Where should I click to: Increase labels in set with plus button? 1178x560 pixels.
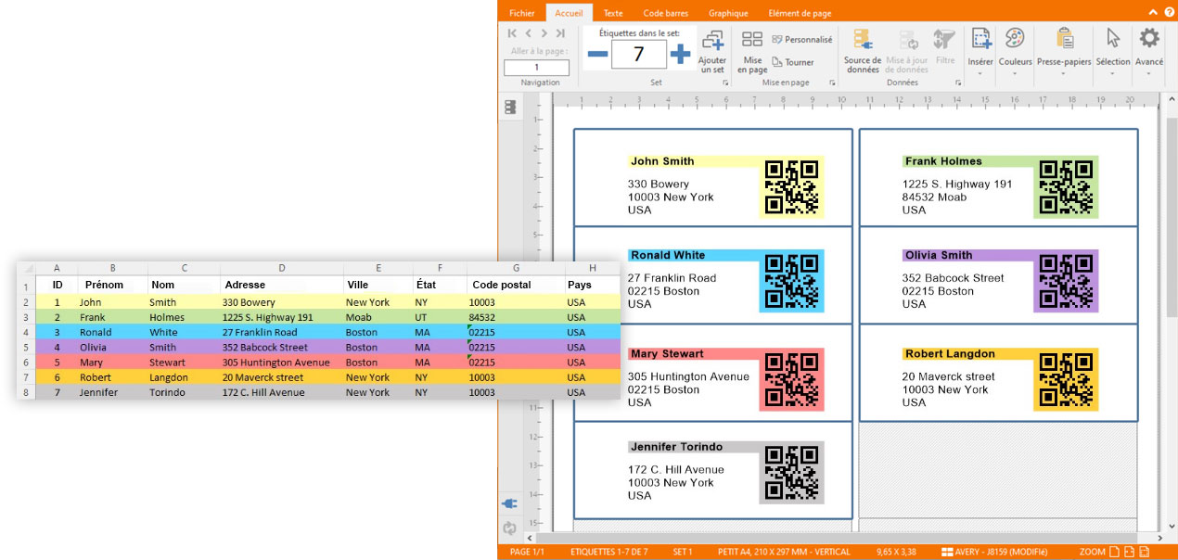click(x=681, y=55)
